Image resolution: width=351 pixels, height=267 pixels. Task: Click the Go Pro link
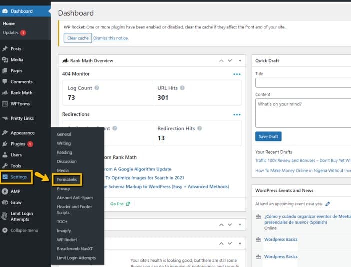coord(120,204)
